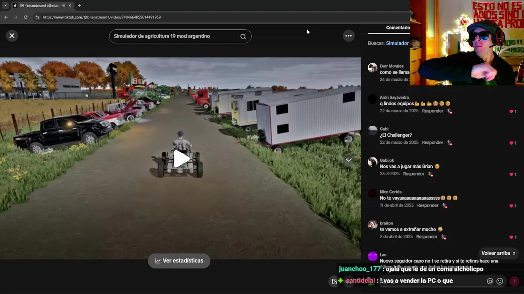Reply to Nico Cortés's comment

[427, 205]
